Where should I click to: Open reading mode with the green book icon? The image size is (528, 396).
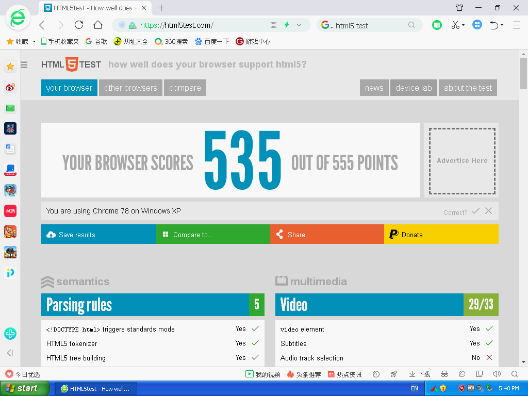click(437, 25)
